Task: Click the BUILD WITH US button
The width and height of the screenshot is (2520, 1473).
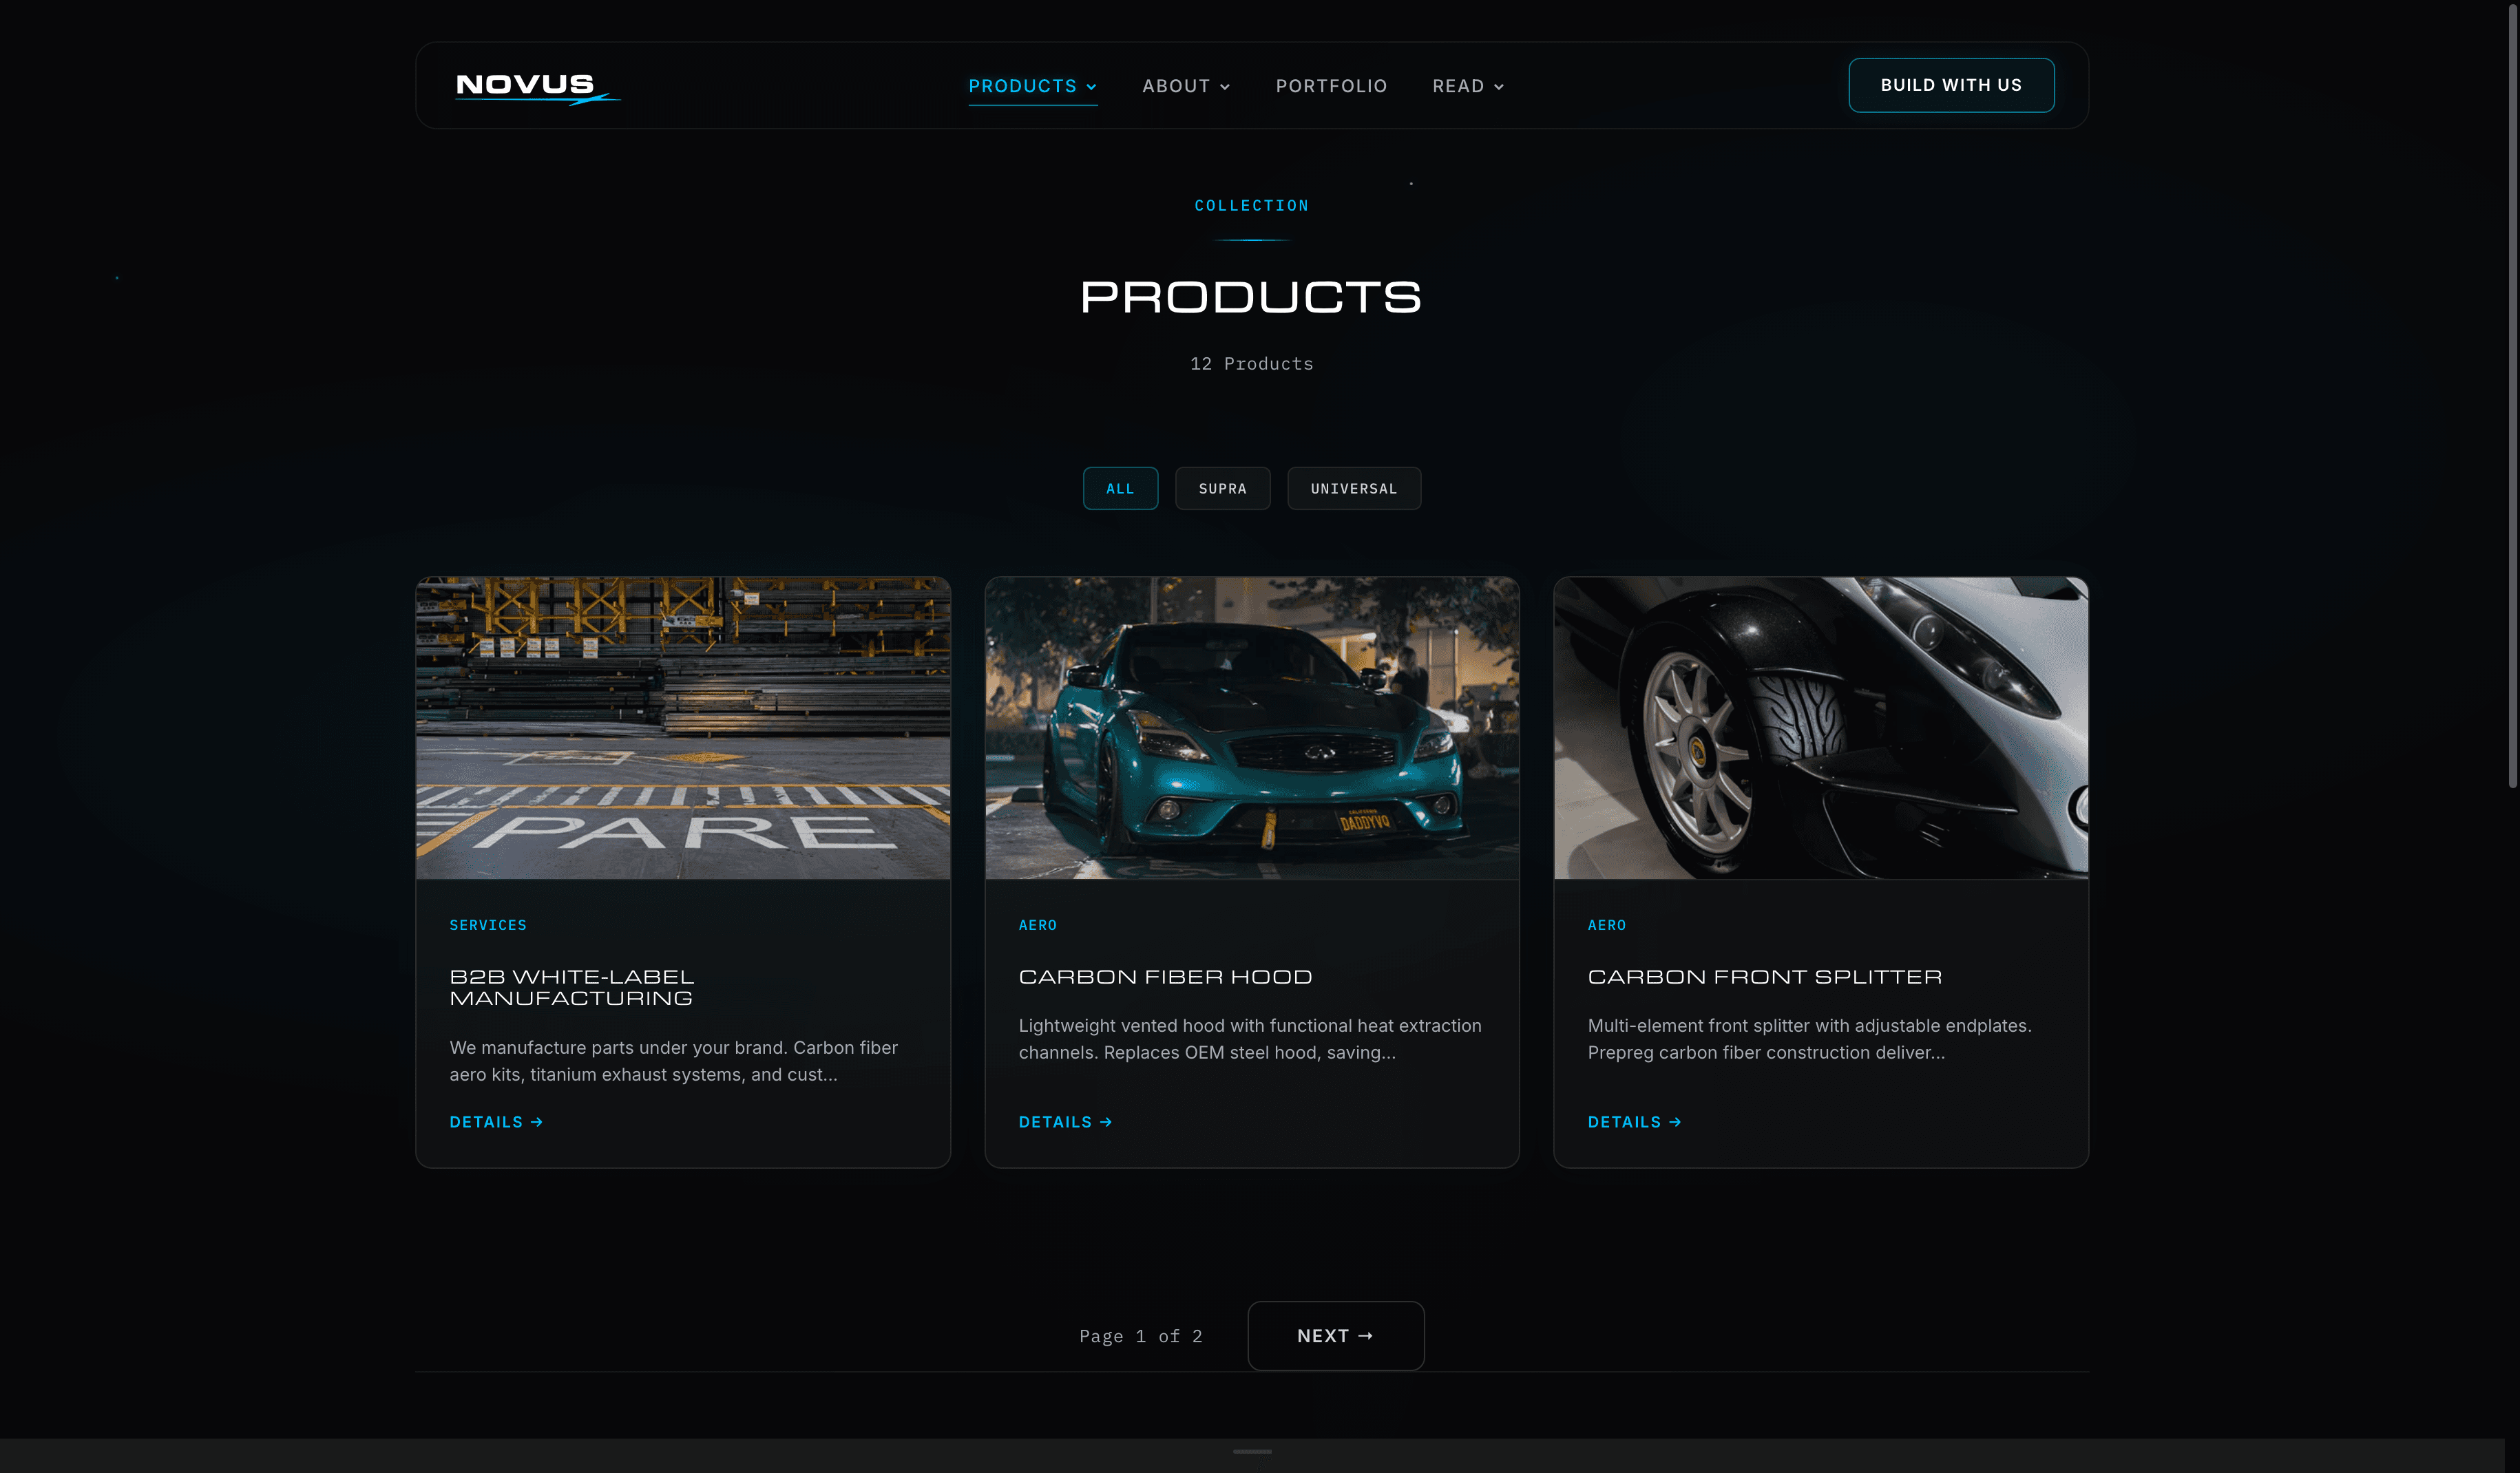Action: tap(1950, 85)
